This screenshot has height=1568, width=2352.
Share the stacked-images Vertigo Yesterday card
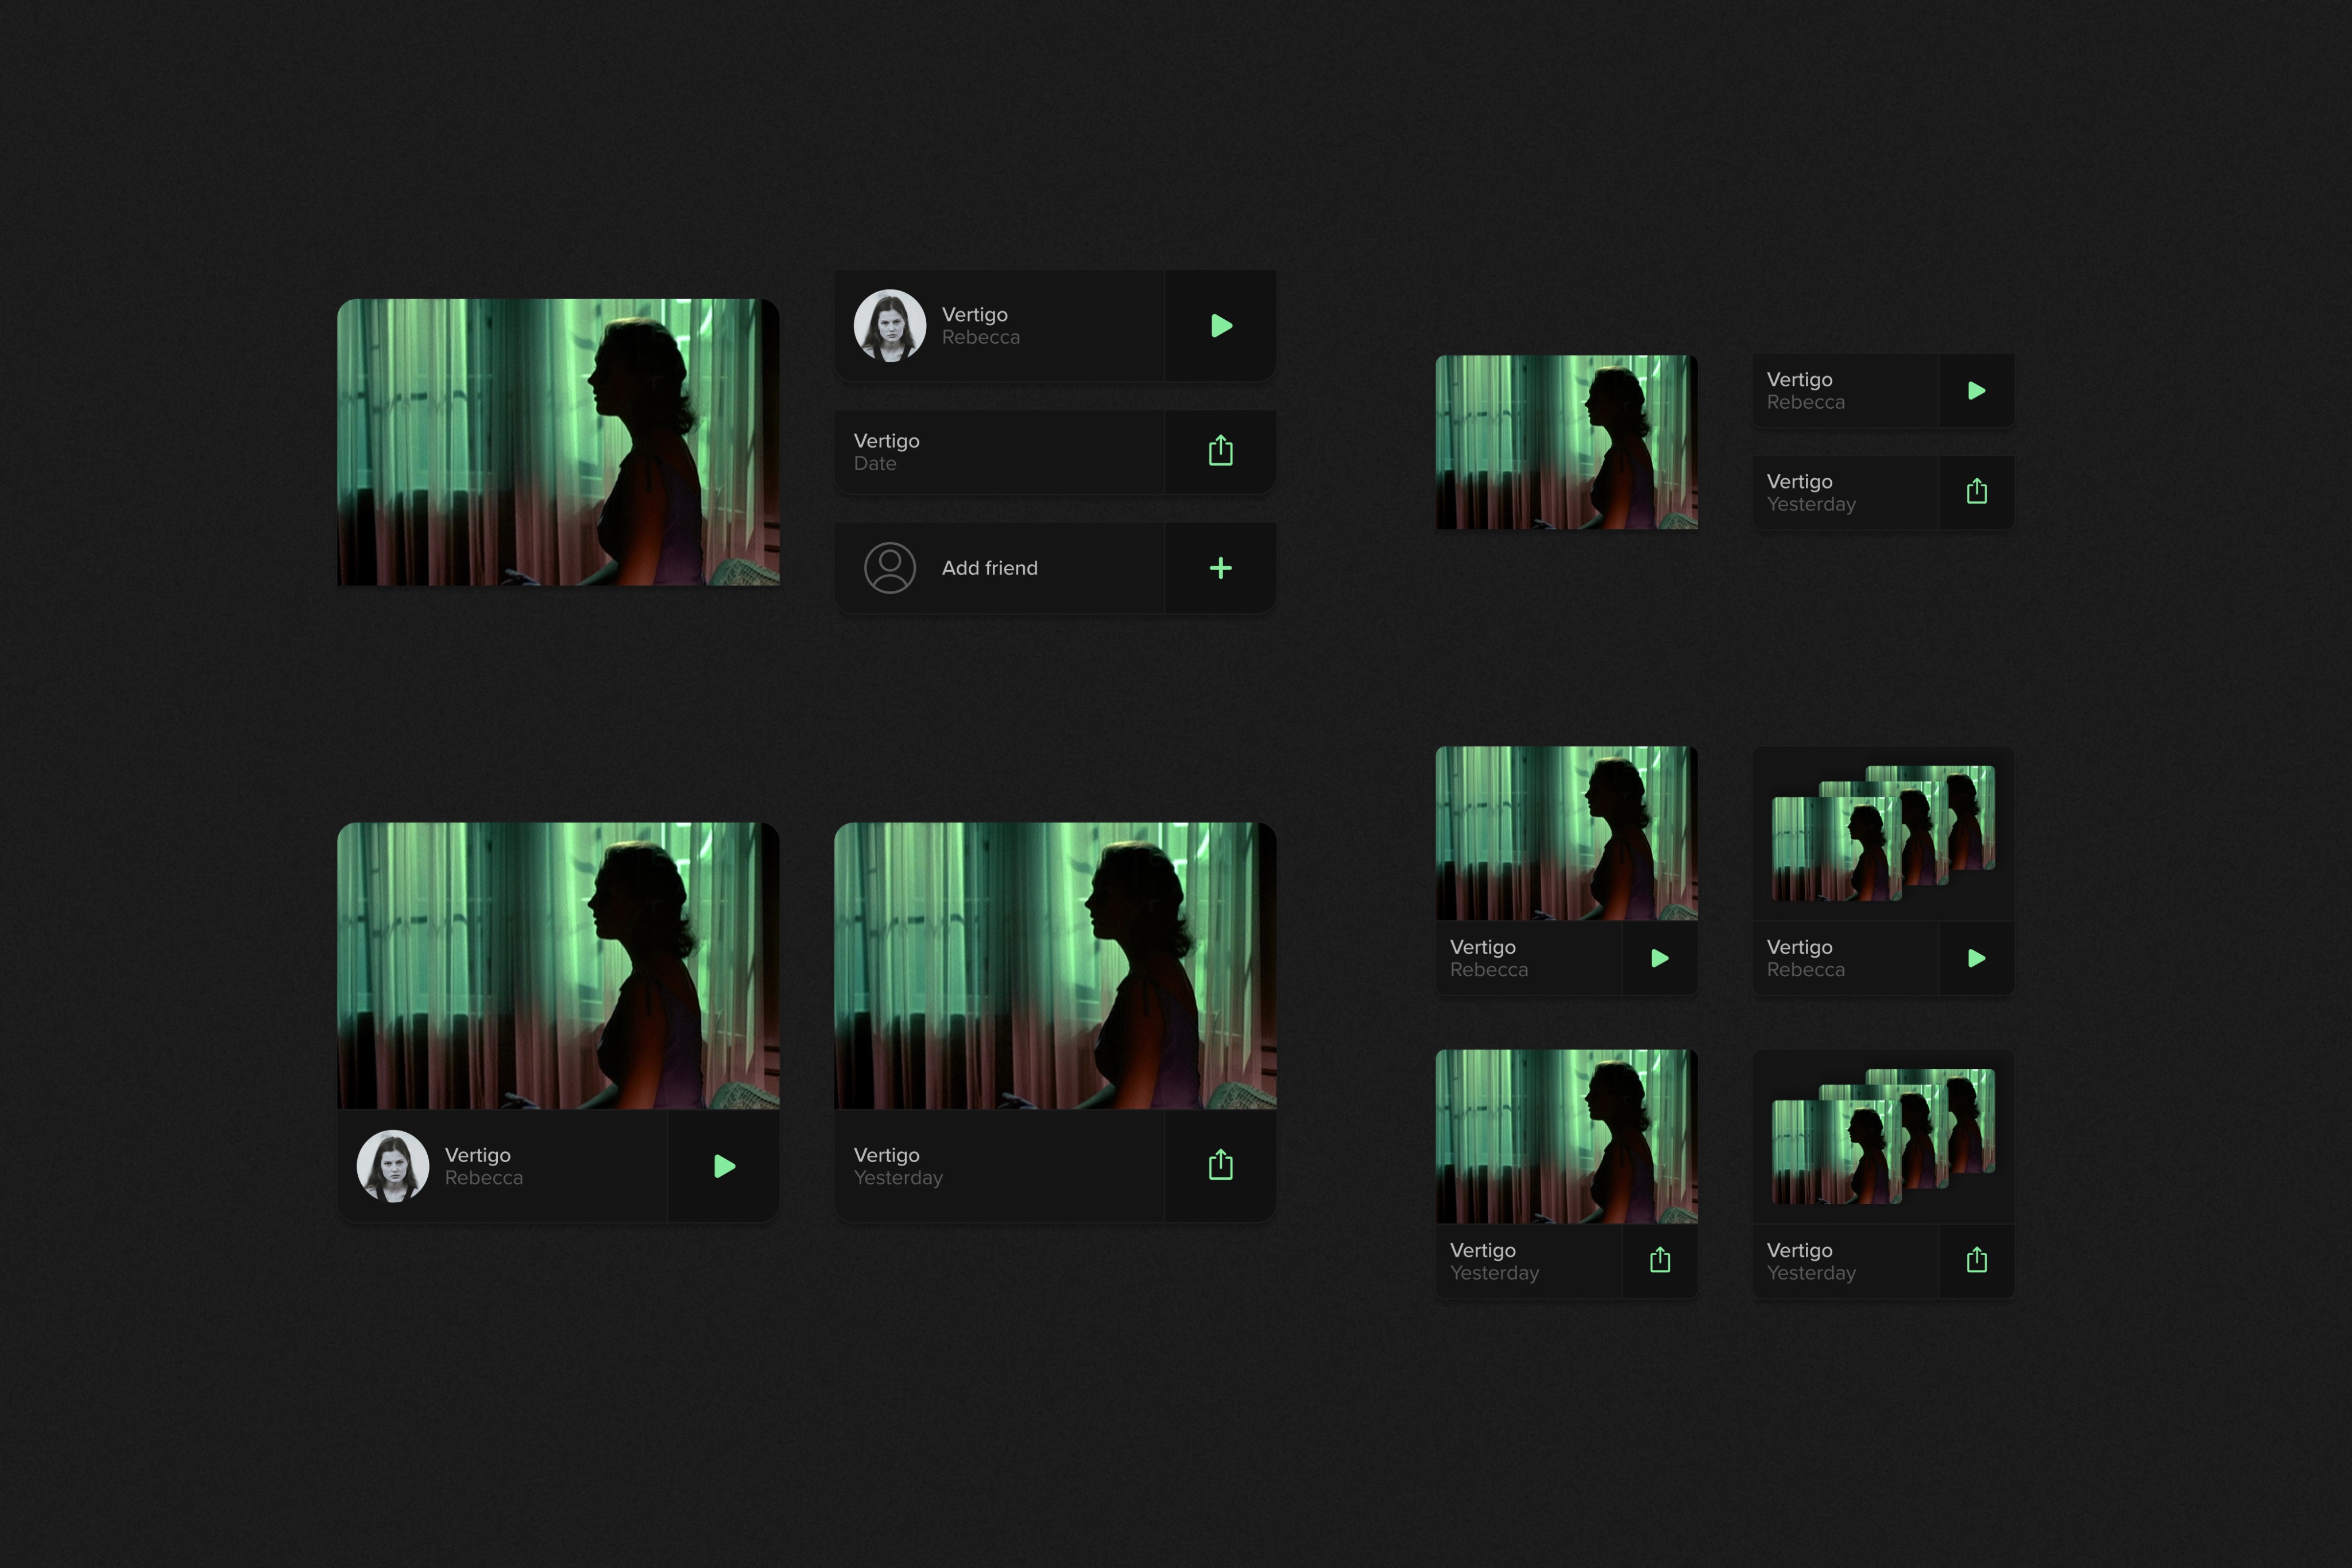point(1976,1260)
